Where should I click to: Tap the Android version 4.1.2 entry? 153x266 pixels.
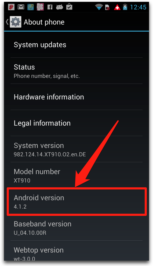pos(76,201)
